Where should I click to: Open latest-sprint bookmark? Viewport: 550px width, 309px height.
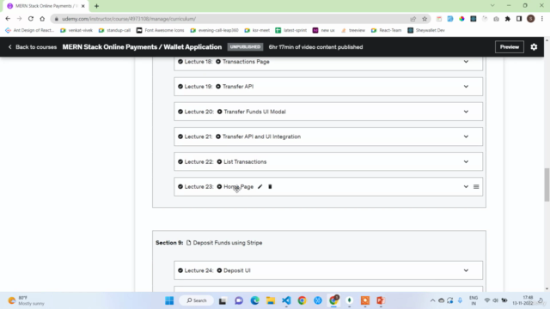click(x=290, y=31)
